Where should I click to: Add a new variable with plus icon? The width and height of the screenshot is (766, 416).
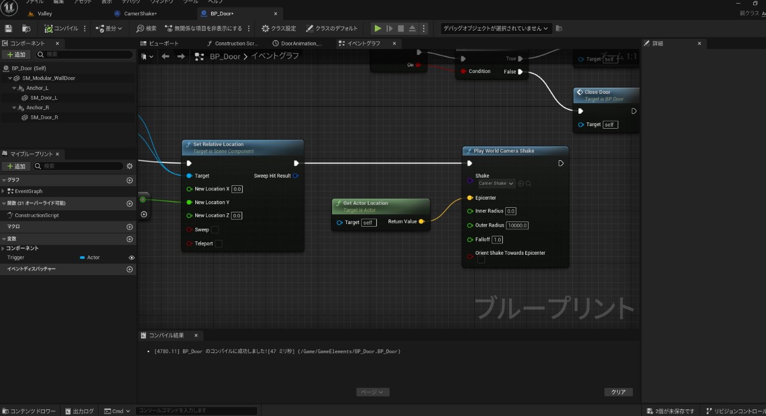point(130,239)
